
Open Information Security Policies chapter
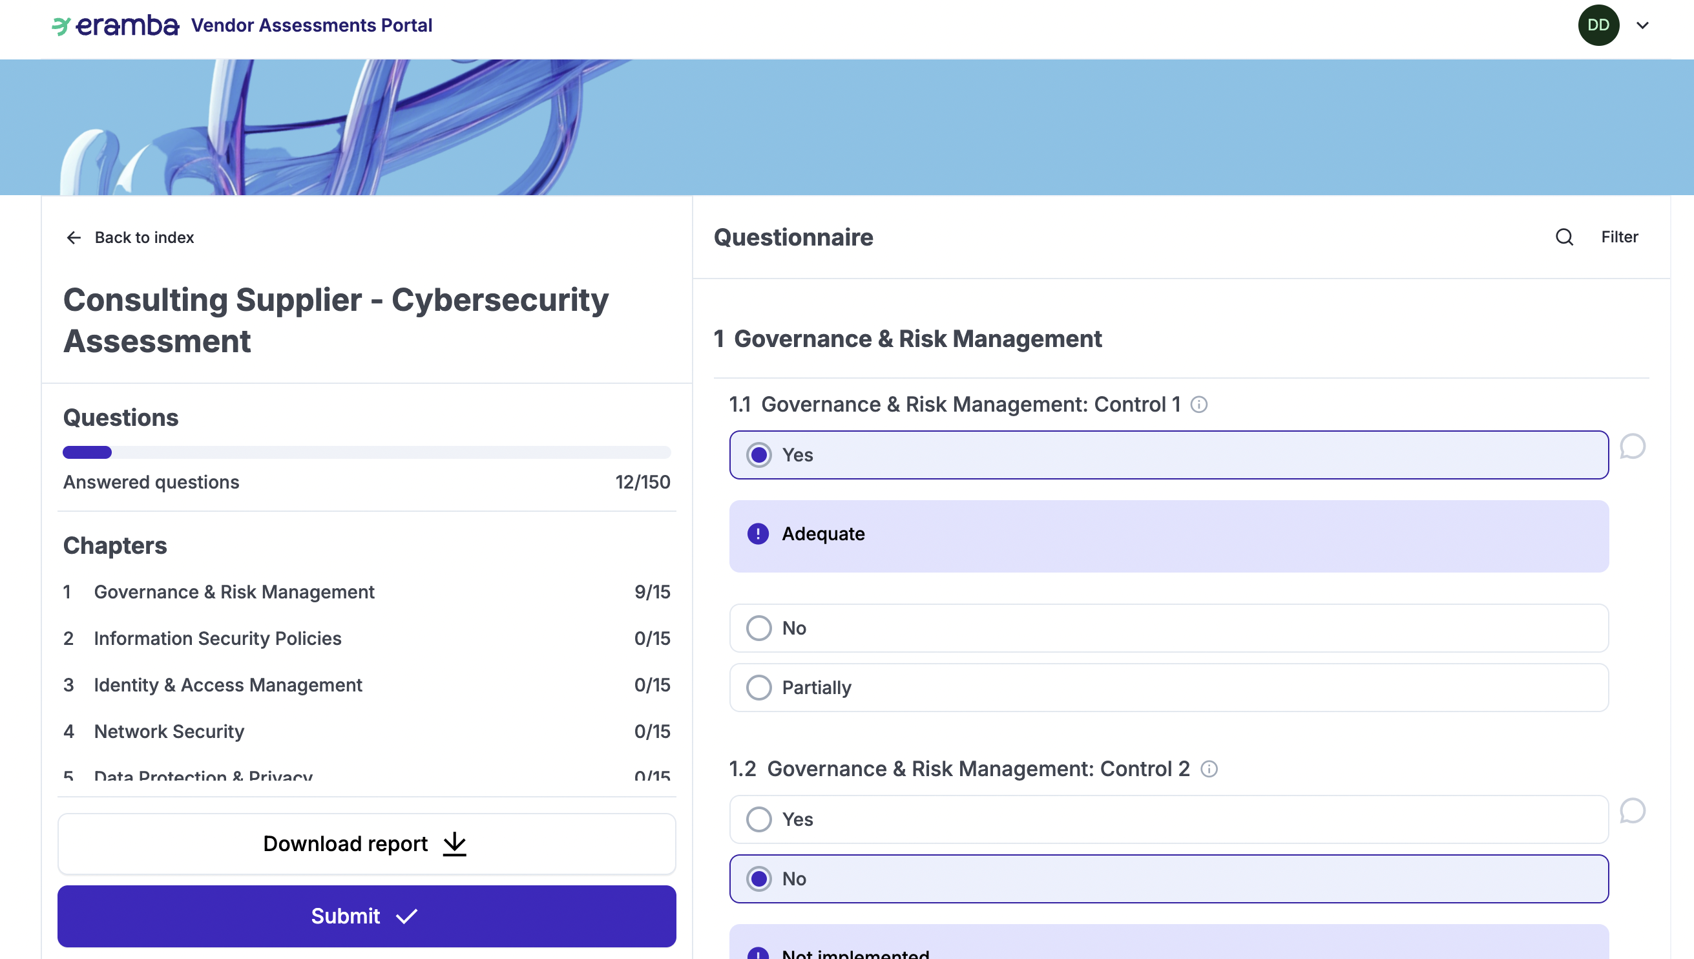click(217, 638)
